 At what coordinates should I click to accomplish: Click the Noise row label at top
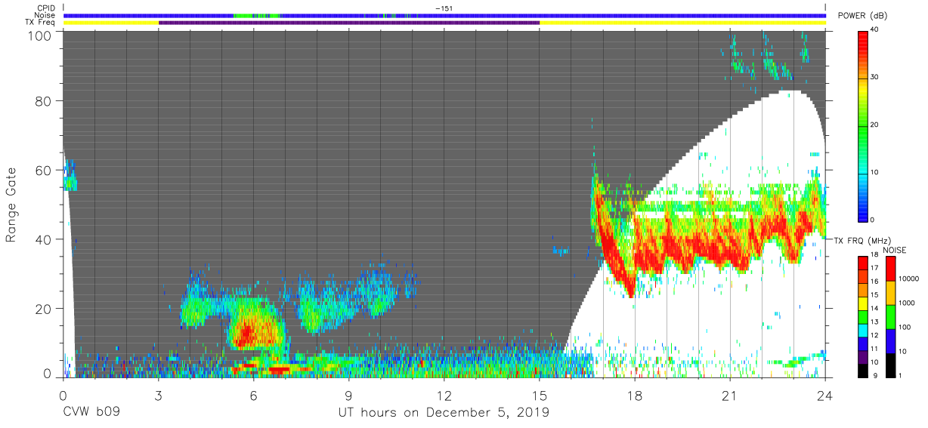(x=45, y=15)
